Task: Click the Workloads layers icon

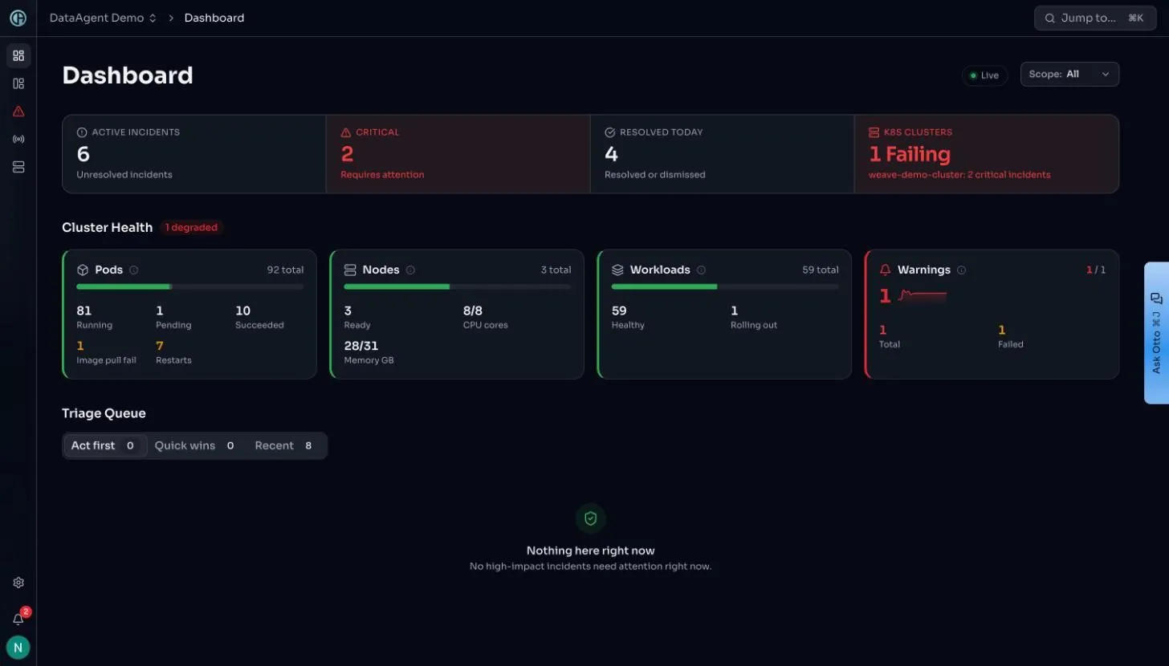Action: (x=617, y=270)
